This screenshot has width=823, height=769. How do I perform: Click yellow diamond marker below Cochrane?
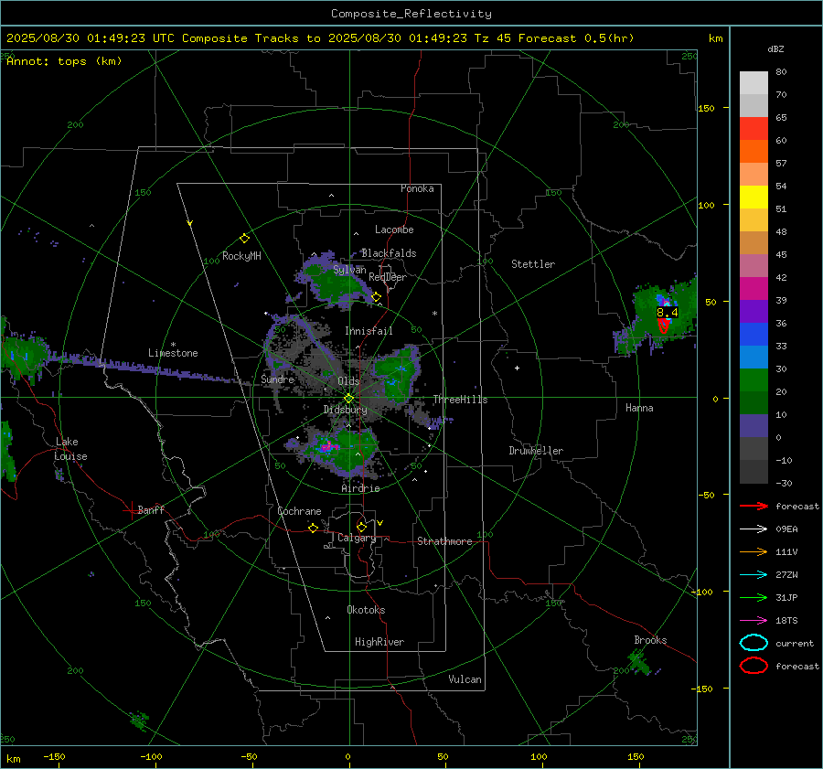tap(313, 529)
